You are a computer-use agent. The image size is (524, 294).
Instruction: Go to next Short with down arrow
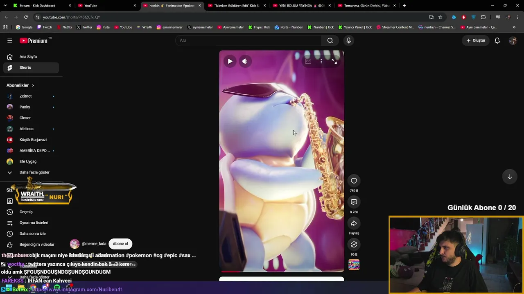pos(510,177)
